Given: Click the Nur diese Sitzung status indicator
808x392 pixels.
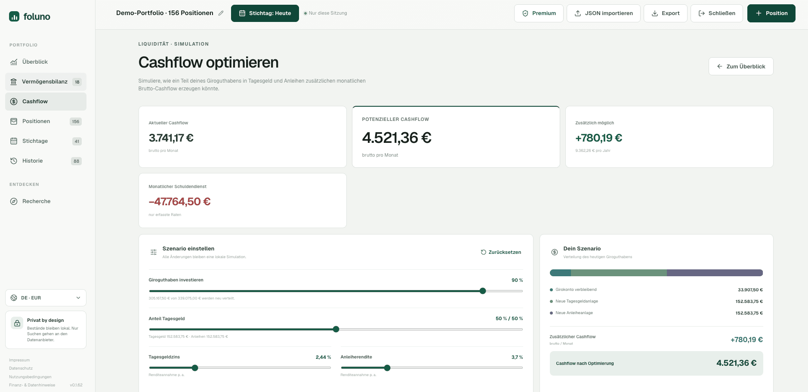Looking at the screenshot, I should [325, 13].
